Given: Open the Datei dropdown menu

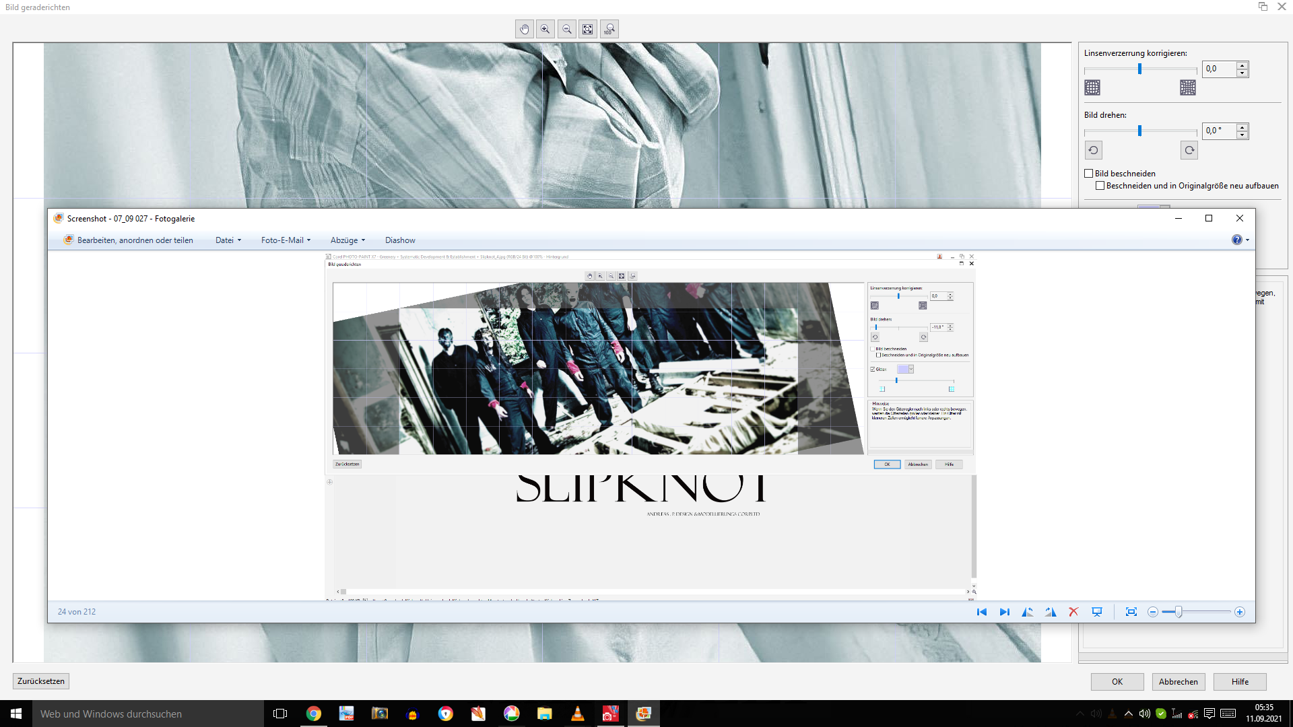Looking at the screenshot, I should pos(228,240).
